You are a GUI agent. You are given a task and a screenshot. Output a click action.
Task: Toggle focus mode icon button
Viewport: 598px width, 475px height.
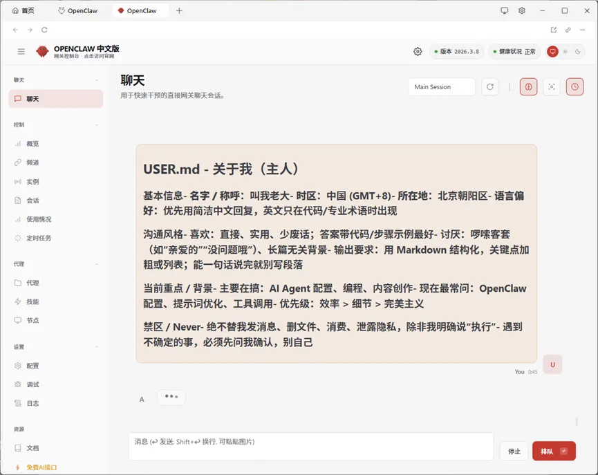[552, 87]
